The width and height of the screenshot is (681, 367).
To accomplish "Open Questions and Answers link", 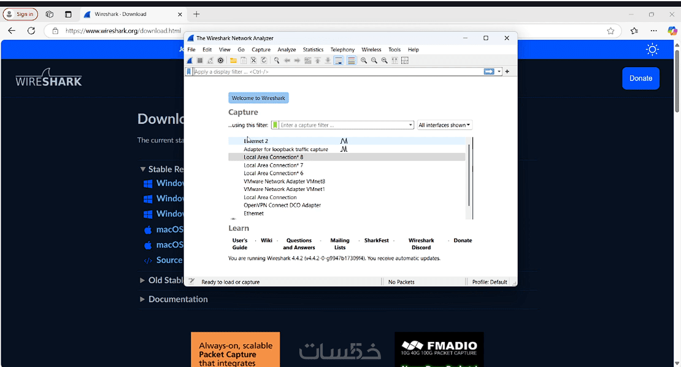I will coord(299,244).
